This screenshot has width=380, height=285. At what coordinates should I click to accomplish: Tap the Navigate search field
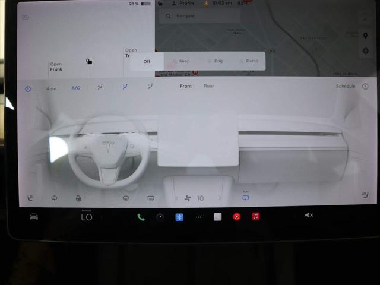(x=200, y=16)
